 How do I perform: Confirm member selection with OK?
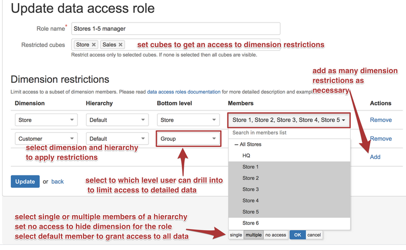tap(297, 235)
